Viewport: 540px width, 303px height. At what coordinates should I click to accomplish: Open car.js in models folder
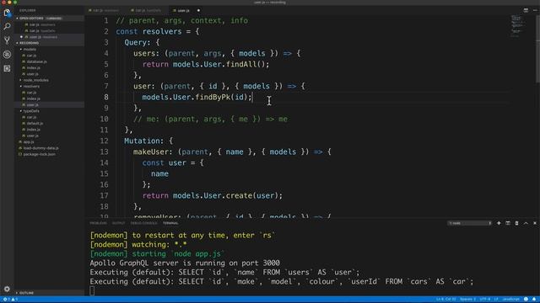pyautogui.click(x=31, y=56)
